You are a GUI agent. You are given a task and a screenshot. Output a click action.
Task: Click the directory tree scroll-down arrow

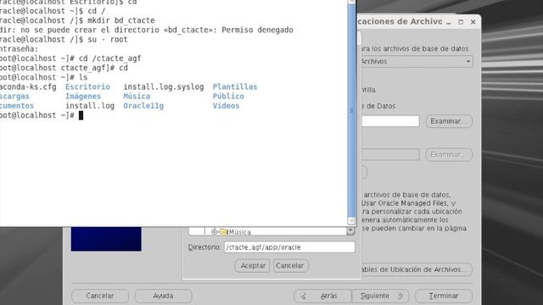coord(350,230)
